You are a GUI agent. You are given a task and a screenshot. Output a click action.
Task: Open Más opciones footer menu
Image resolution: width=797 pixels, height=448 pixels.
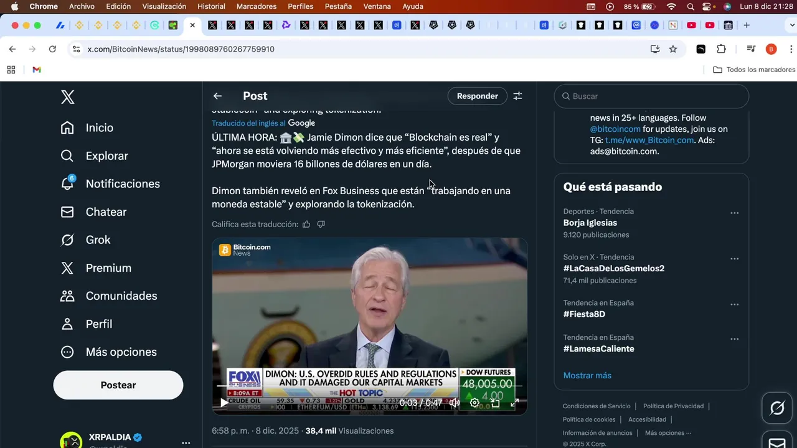[668, 433]
